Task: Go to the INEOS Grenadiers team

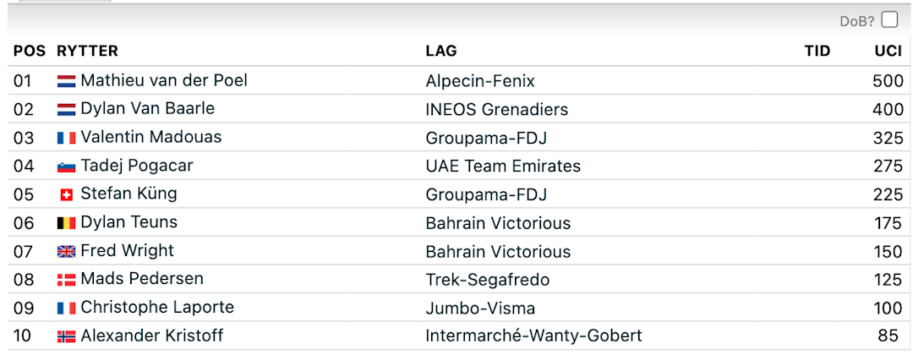Action: [497, 109]
